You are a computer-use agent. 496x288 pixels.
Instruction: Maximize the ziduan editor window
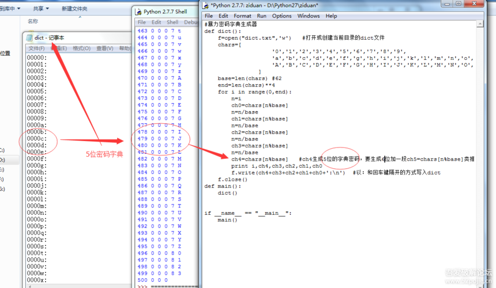(x=457, y=3)
